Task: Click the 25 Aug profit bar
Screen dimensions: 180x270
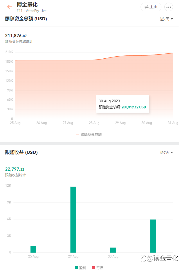Action: (x=33, y=249)
